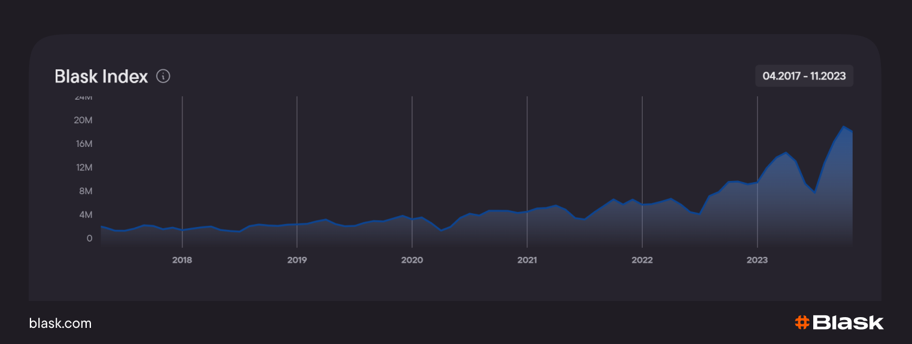Viewport: 912px width, 344px height.
Task: Click the 0 y-axis label
Action: [89, 238]
